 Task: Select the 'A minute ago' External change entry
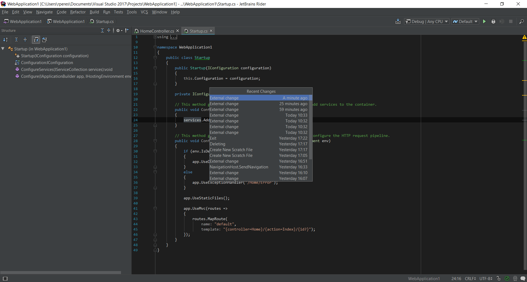pyautogui.click(x=259, y=98)
